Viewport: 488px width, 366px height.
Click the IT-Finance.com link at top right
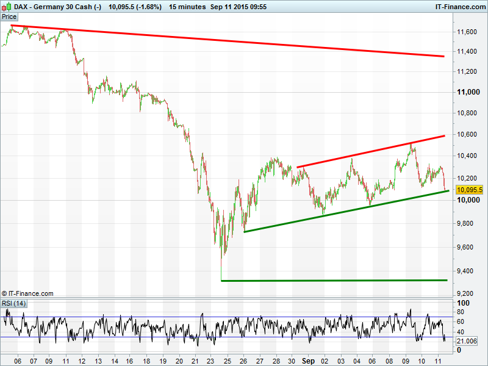460,7
